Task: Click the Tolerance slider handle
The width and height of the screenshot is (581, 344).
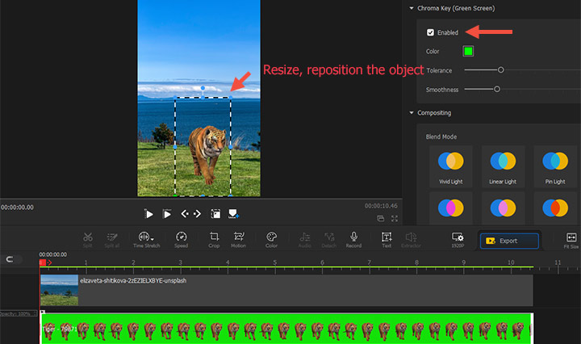Action: pos(501,70)
